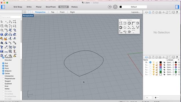
Task: Uncheck the Near object snap
Action: [3, 66]
